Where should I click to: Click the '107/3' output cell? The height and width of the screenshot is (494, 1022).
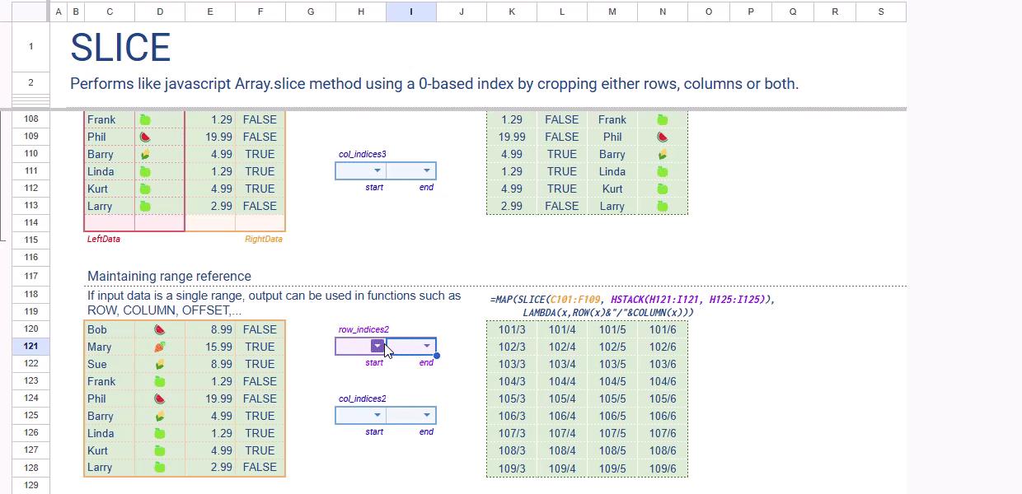pos(512,433)
